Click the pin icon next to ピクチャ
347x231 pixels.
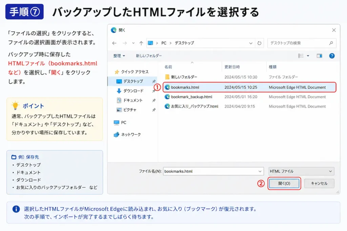click(x=154, y=110)
